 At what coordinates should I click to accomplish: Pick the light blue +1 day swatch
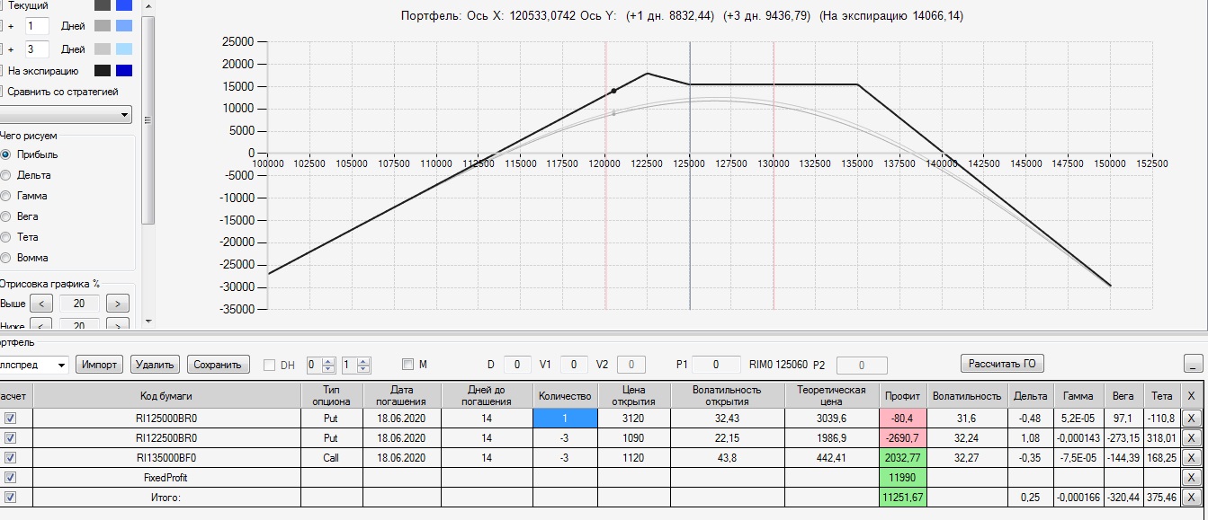pyautogui.click(x=124, y=26)
